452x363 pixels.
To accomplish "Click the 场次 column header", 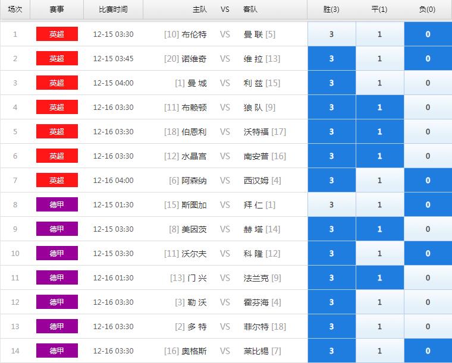I will (x=15, y=10).
